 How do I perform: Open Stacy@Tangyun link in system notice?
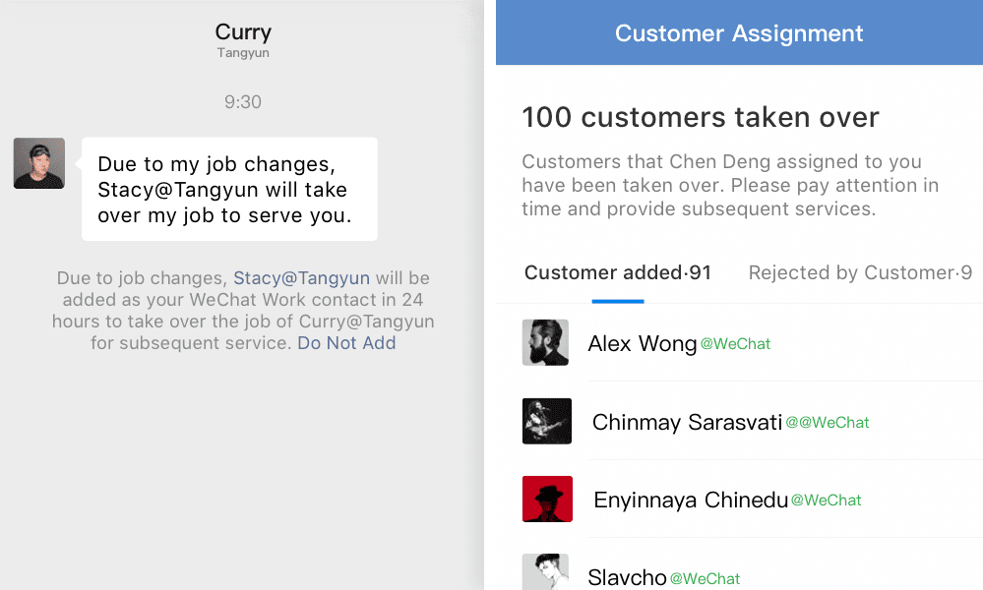click(x=301, y=278)
